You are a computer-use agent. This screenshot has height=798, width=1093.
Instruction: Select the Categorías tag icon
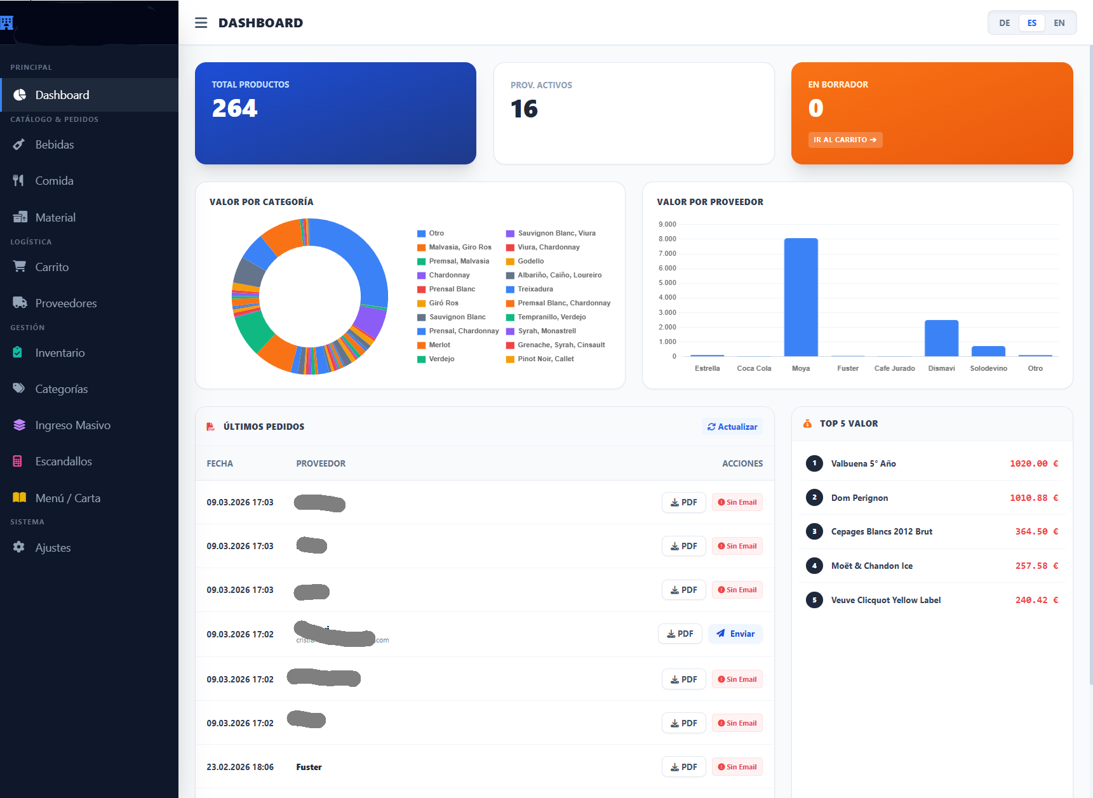click(x=18, y=388)
